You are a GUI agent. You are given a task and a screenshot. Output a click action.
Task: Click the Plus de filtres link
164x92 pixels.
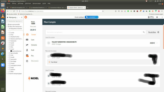(152, 32)
